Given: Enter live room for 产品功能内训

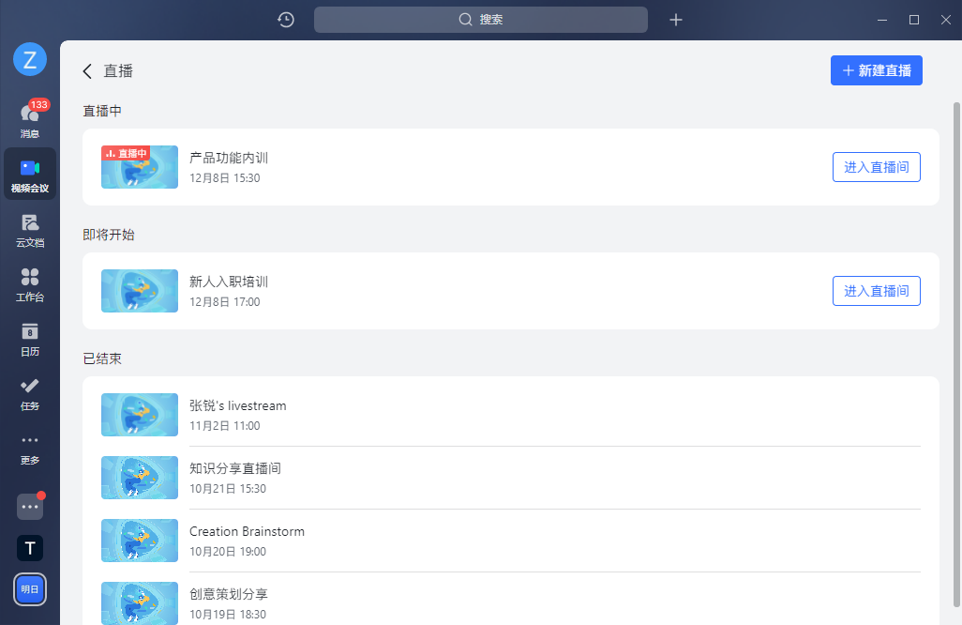Looking at the screenshot, I should (x=876, y=167).
